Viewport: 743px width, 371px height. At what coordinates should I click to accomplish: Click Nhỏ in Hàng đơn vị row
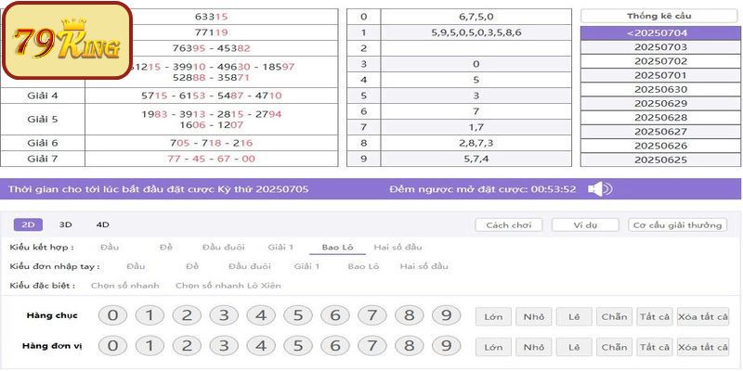[533, 347]
